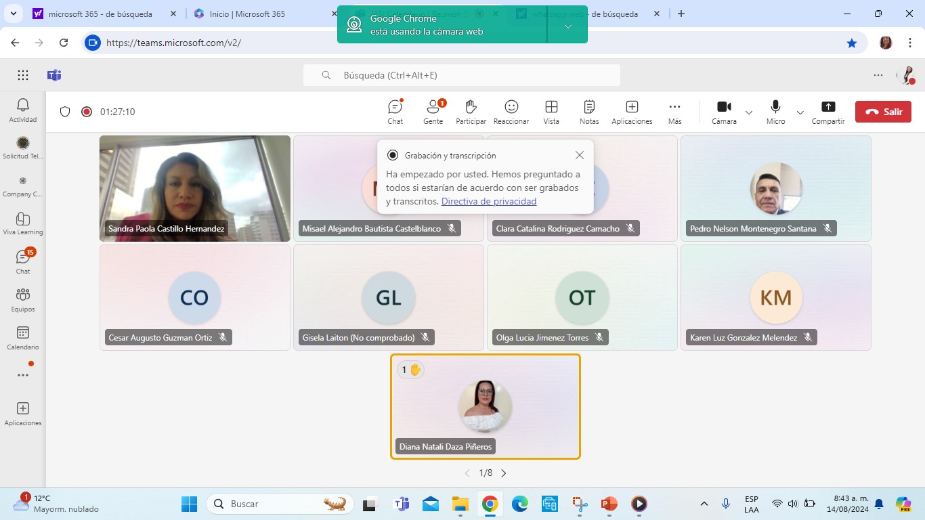The width and height of the screenshot is (925, 520).
Task: Change layout using Vista icon
Action: click(551, 112)
